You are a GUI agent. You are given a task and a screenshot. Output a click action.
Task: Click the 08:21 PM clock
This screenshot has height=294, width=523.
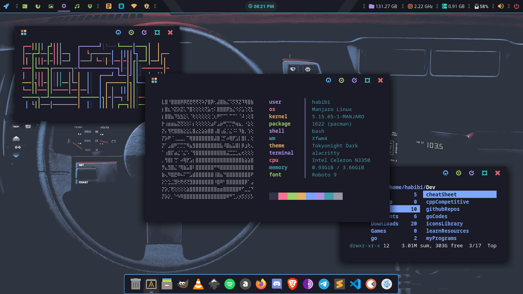click(x=261, y=6)
